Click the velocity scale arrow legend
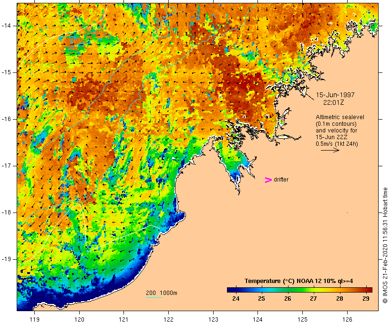The height and width of the screenshot is (324, 391). 330,150
